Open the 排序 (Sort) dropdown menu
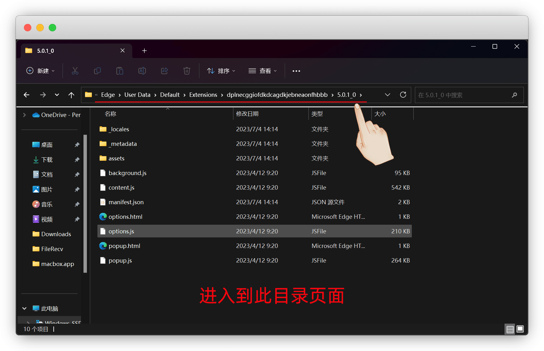 point(221,71)
